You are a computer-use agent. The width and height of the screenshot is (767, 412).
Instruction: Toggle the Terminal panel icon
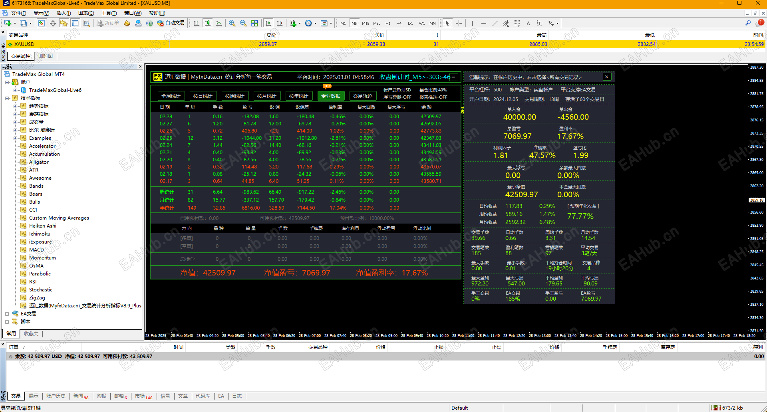75,23
